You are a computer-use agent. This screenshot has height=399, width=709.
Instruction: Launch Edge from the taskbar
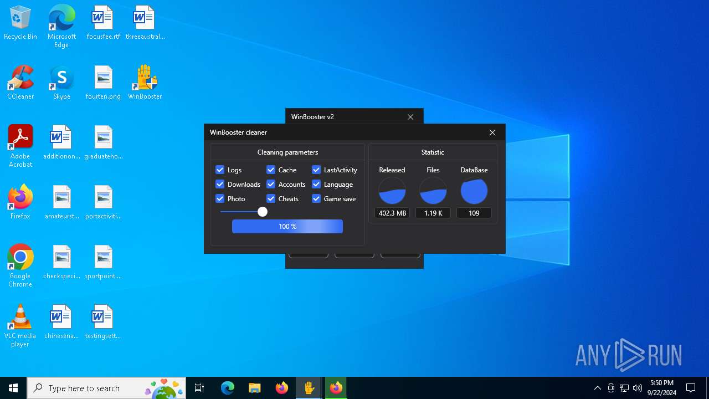pos(228,388)
